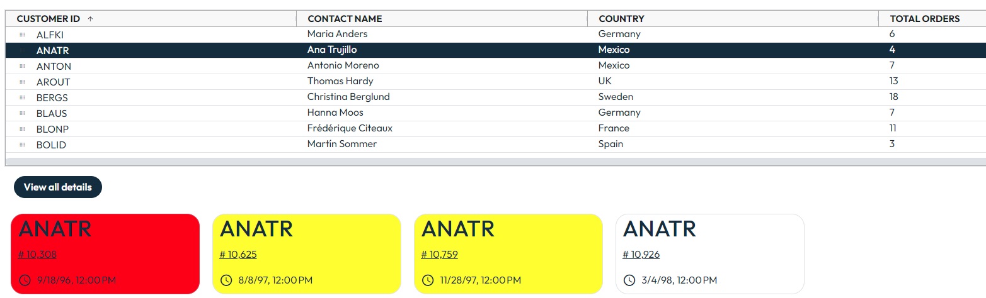Sort by the Country column header
986x298 pixels.
[x=621, y=19]
